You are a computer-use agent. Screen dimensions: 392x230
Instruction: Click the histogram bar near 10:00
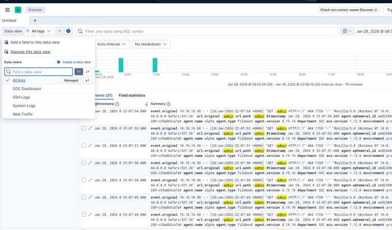tap(121, 65)
